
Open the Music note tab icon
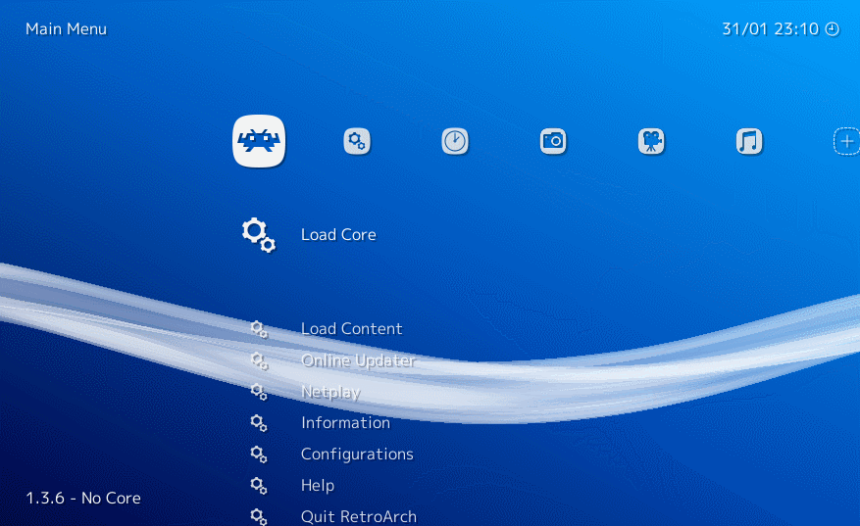[x=749, y=141]
